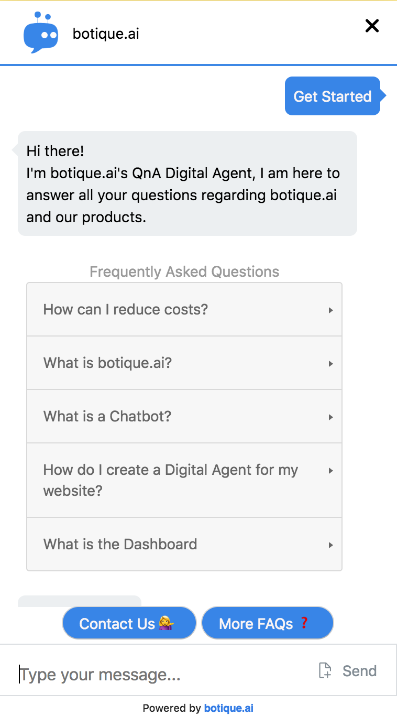Open More FAQs quick reply
The height and width of the screenshot is (716, 397).
click(x=267, y=623)
